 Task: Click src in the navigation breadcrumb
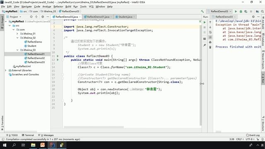pyautogui.click(x=24, y=11)
